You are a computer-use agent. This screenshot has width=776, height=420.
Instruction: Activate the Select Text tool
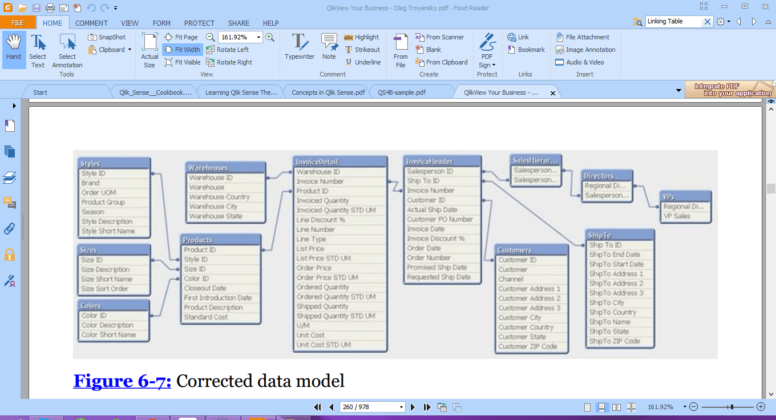[38, 50]
